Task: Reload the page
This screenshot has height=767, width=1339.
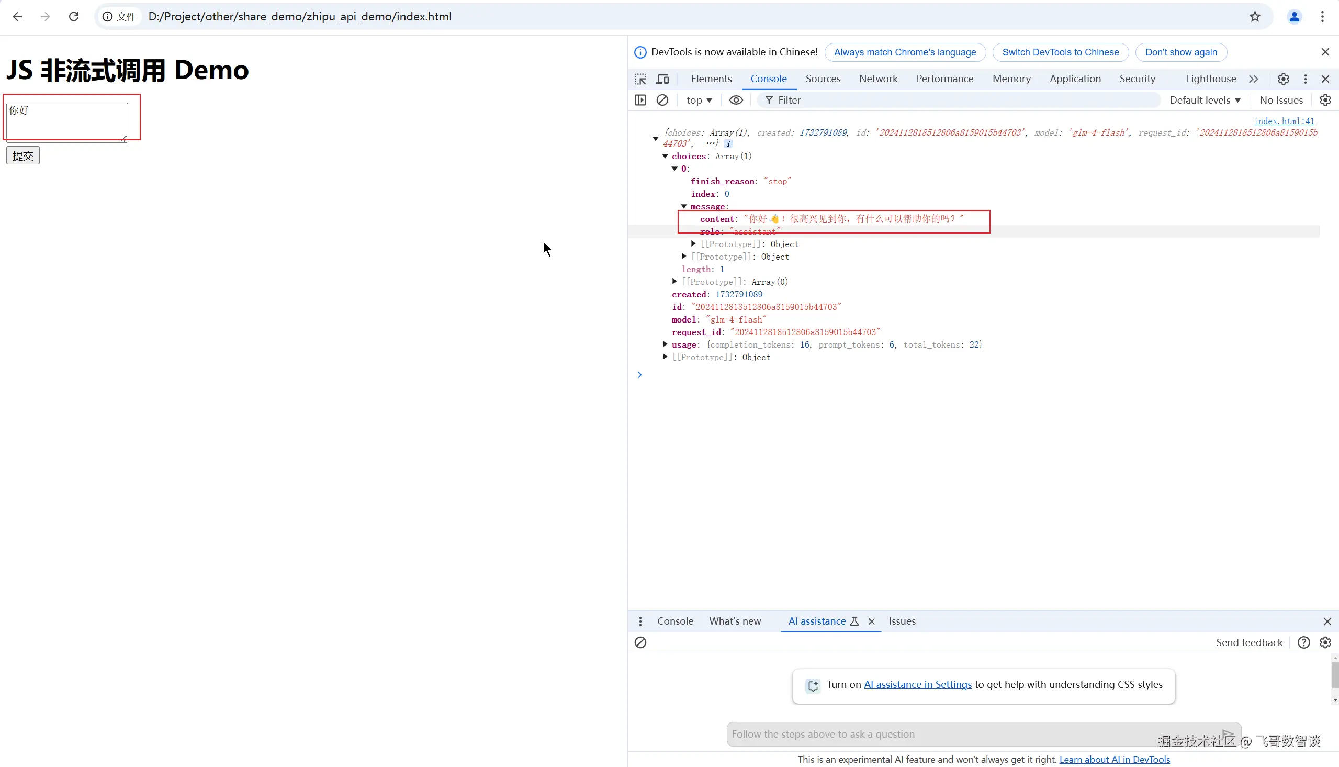Action: (74, 16)
